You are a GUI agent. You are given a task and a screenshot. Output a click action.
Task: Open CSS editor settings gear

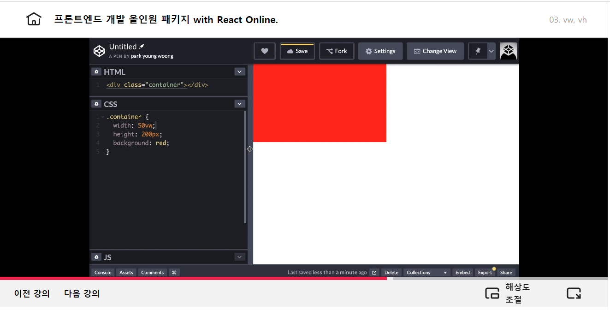[x=96, y=104]
